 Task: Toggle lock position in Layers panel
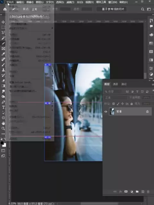(x=123, y=104)
